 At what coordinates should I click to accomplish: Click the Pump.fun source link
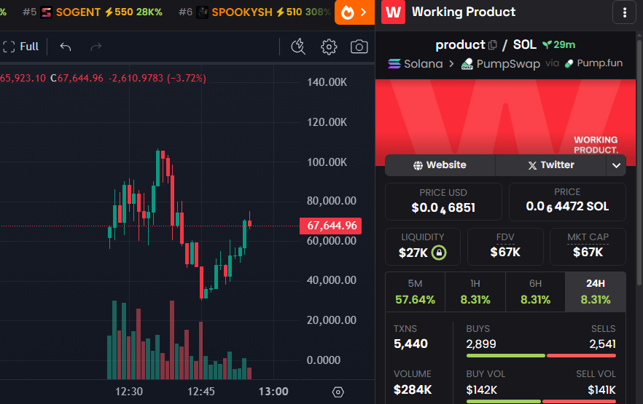[593, 63]
